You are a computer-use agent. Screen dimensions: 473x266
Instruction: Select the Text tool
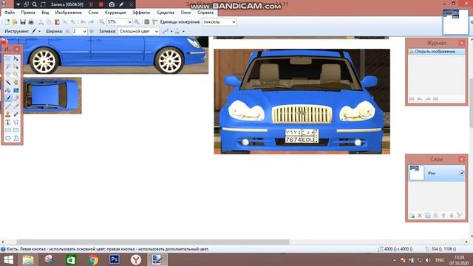click(8, 122)
